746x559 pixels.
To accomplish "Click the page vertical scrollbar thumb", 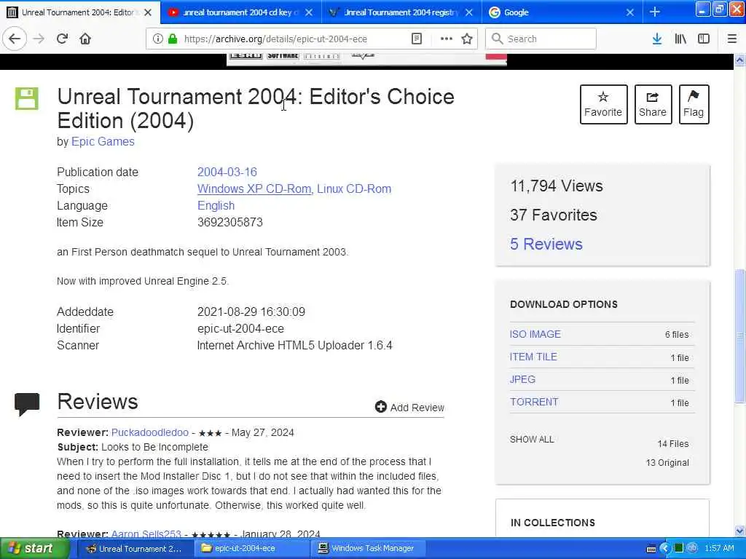I will click(x=739, y=336).
